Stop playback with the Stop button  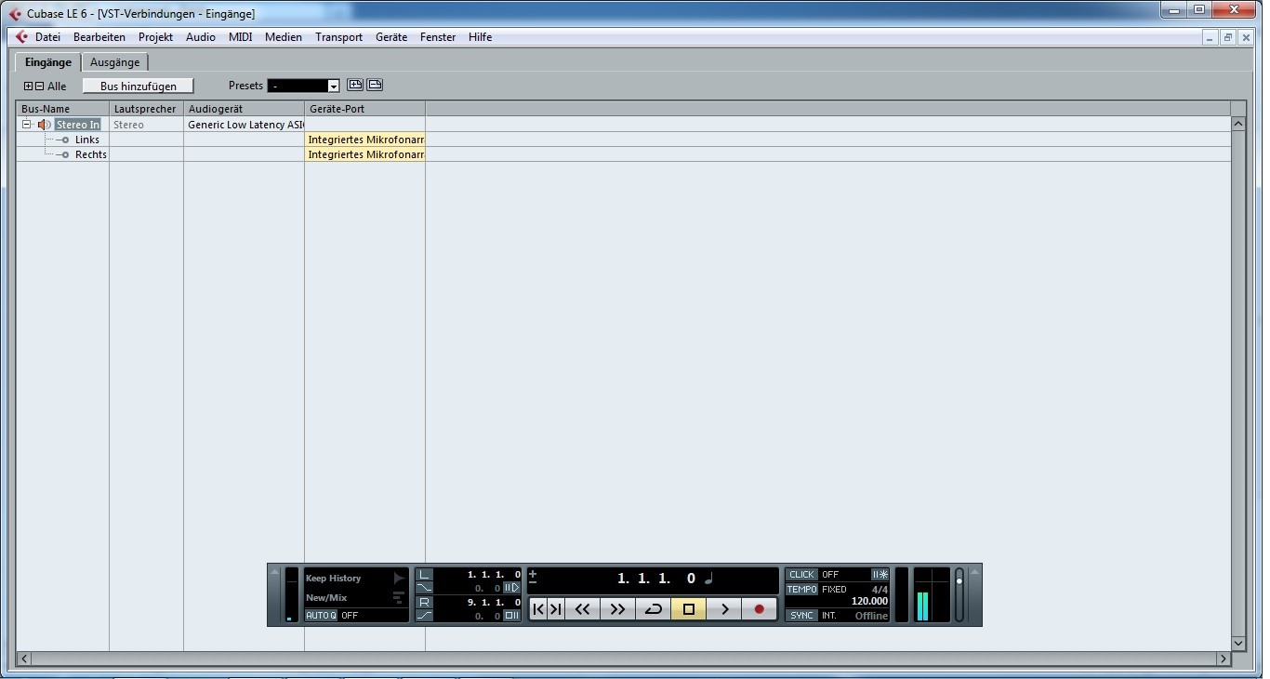tap(689, 609)
